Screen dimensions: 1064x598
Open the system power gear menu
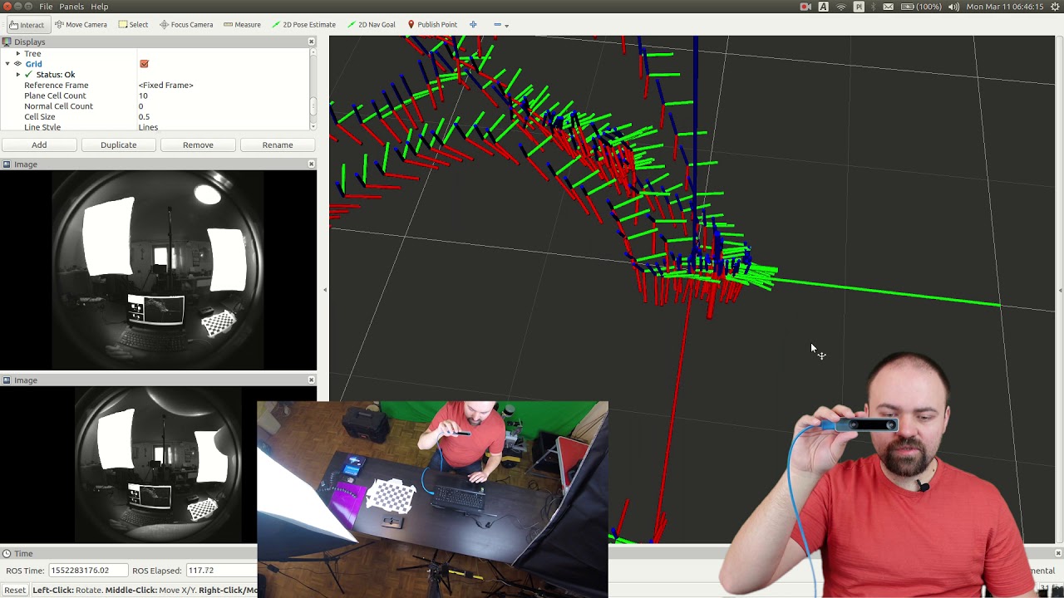point(1054,7)
